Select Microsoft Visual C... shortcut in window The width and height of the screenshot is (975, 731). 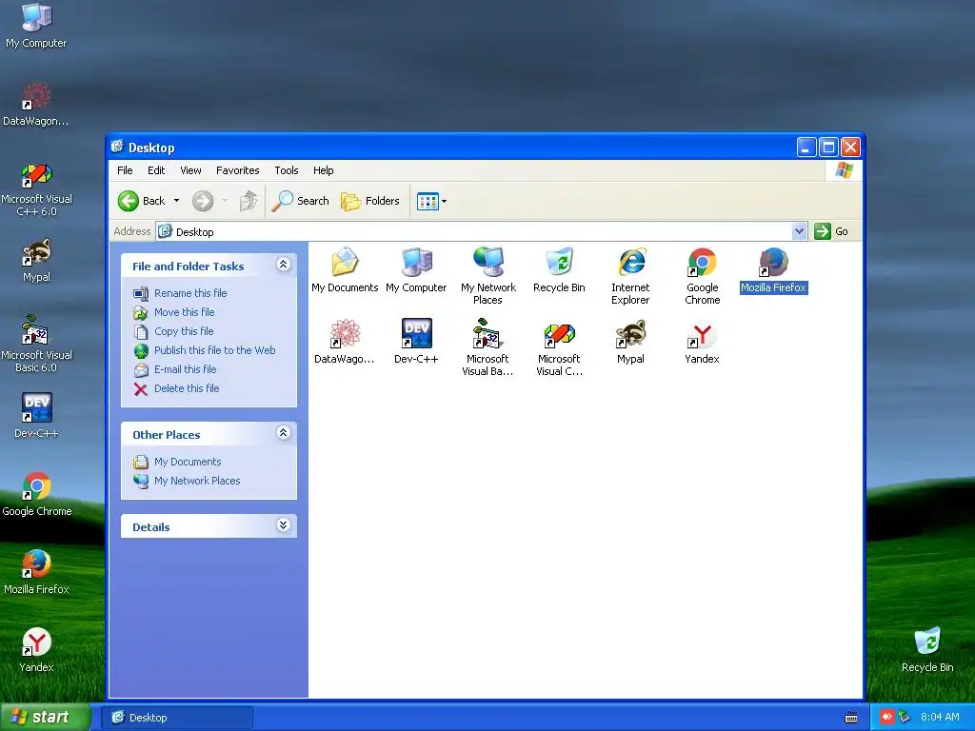(x=559, y=347)
